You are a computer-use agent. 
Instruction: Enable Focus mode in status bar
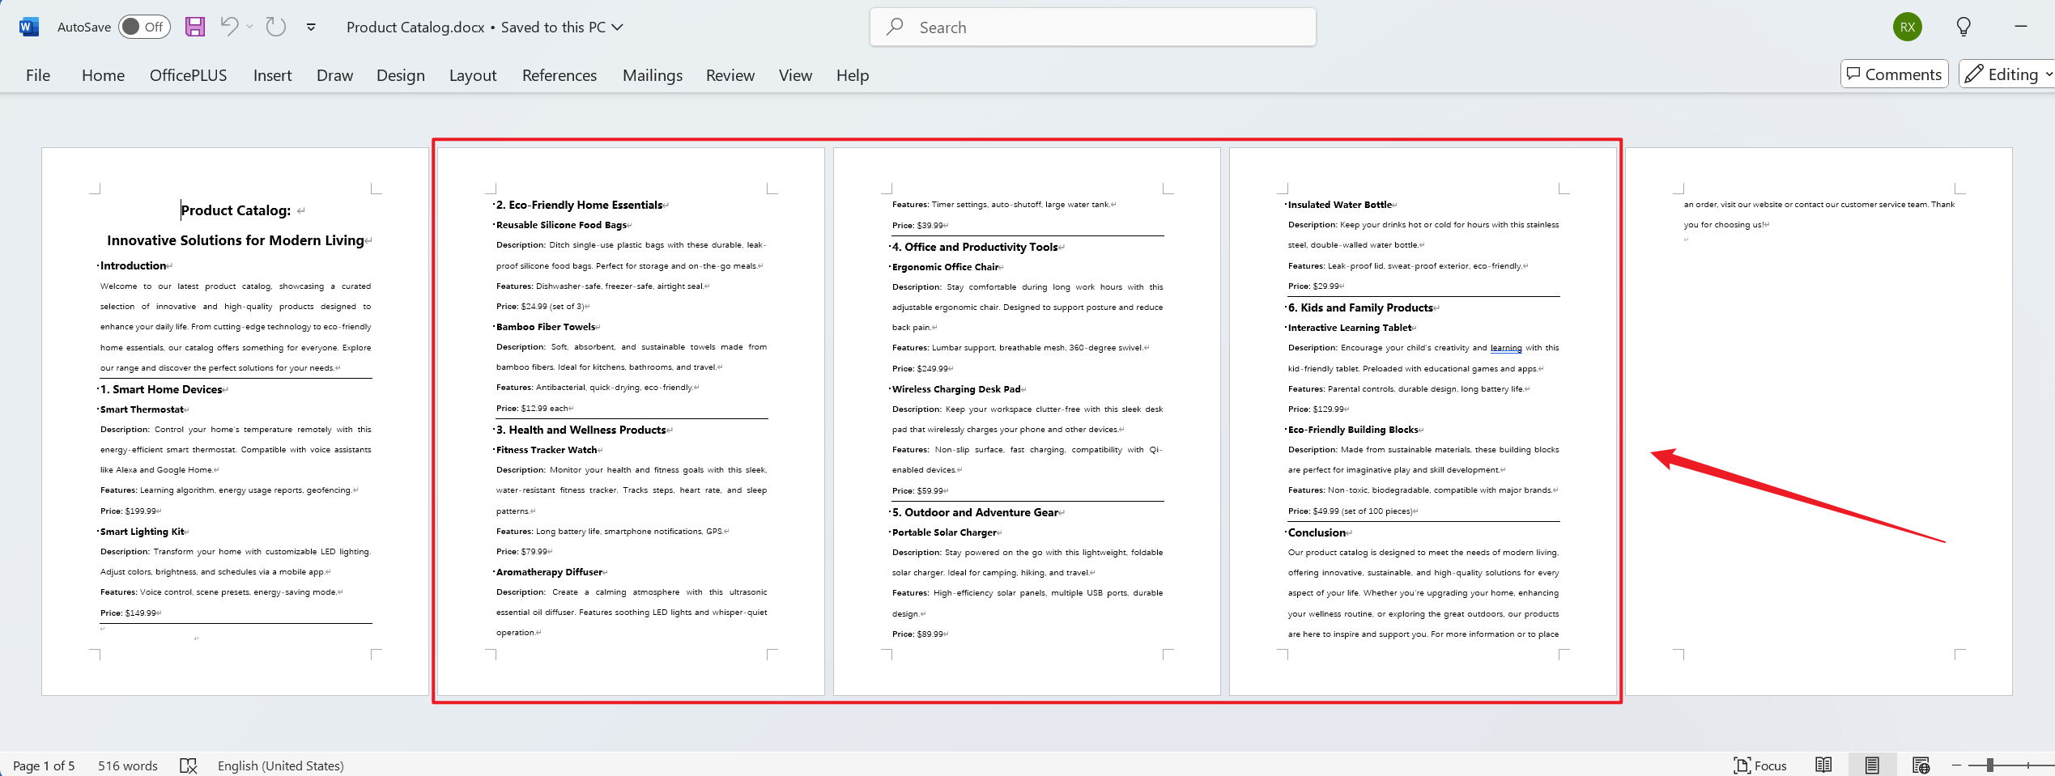click(x=1760, y=765)
